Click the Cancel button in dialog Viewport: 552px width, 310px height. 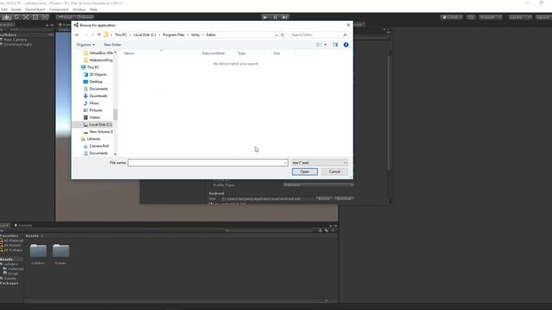click(x=335, y=171)
